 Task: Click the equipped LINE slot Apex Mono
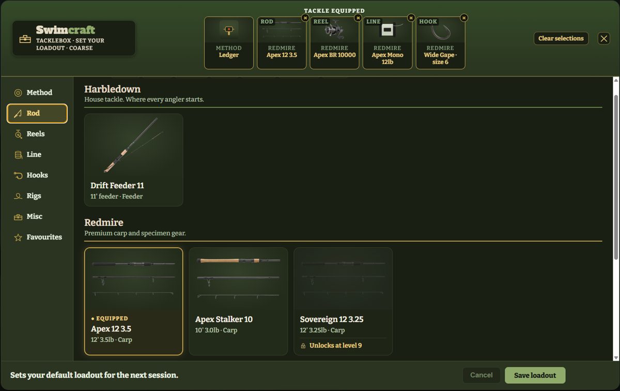click(388, 43)
